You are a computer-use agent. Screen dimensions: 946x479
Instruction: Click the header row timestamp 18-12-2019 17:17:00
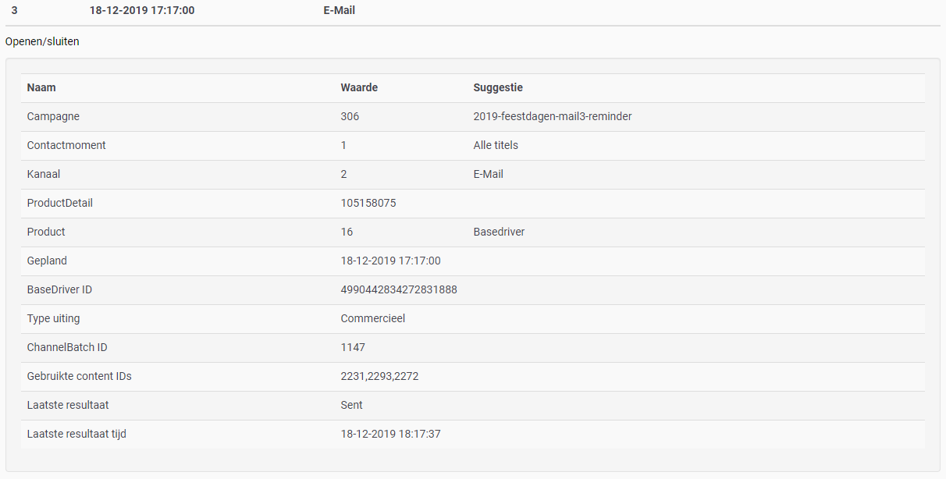(142, 11)
